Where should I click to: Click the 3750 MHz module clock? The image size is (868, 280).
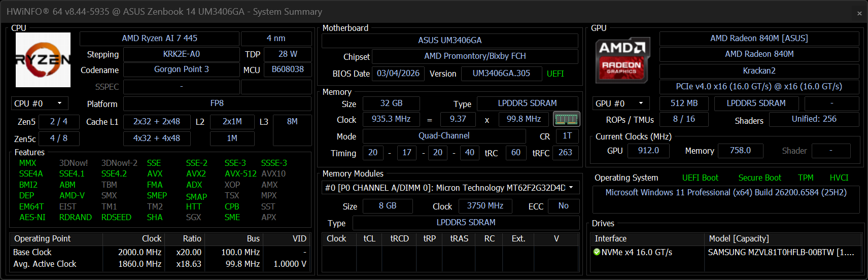coord(485,206)
